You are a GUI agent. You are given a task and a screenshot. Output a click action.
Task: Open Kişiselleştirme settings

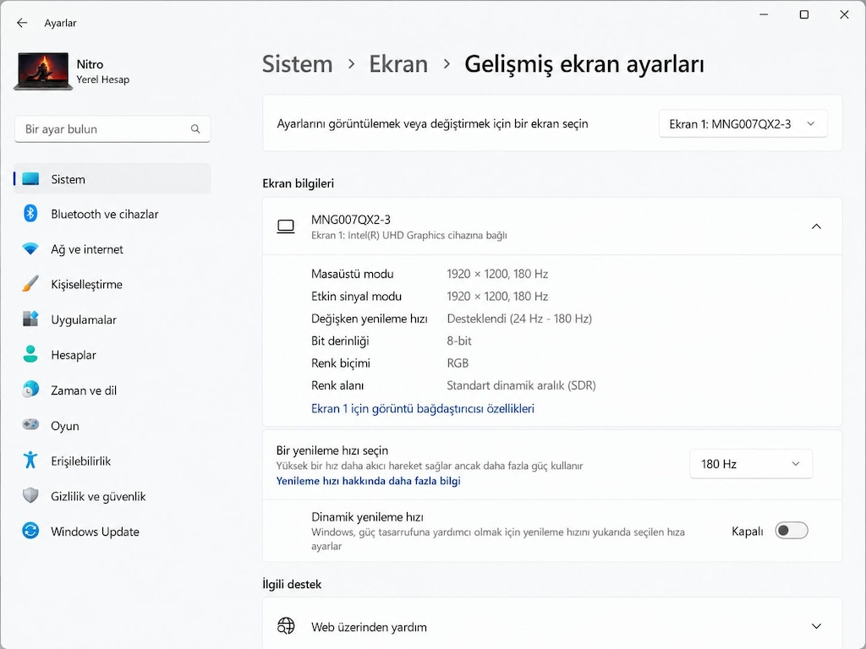87,285
